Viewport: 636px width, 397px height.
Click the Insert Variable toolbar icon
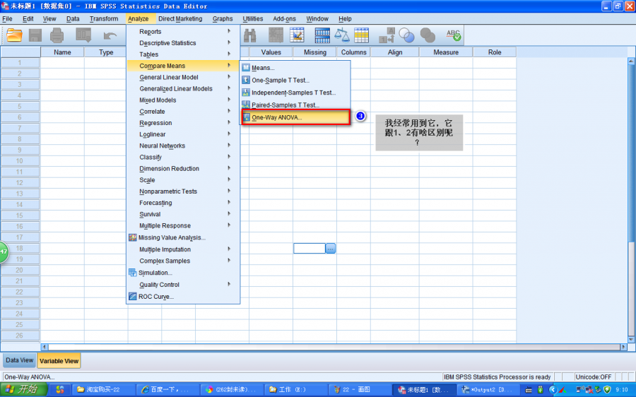[x=297, y=35]
